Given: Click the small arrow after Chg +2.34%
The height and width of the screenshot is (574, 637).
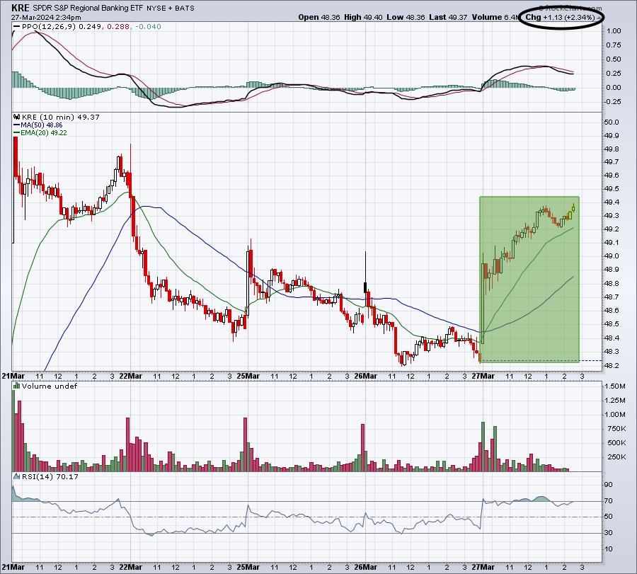Looking at the screenshot, I should click(599, 18).
